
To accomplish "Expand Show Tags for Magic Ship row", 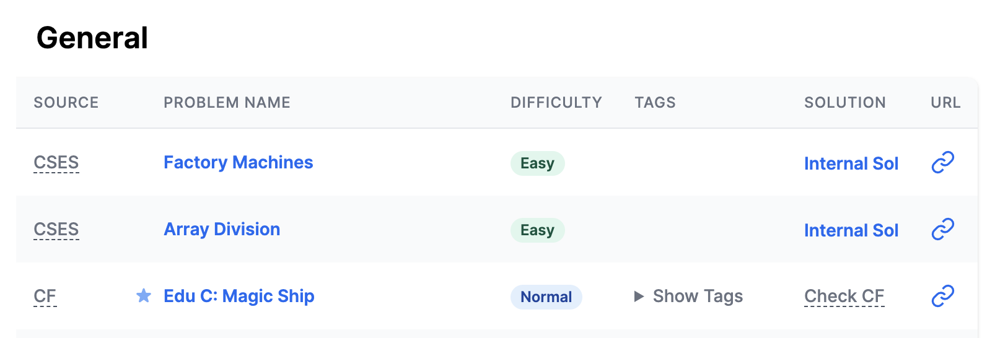I will (x=698, y=297).
